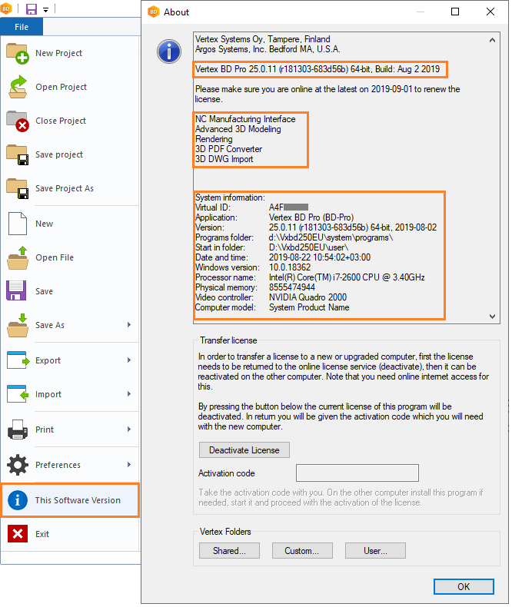Screen dimensions: 512x607
Task: Choose Save Project As entry
Action: click(70, 188)
